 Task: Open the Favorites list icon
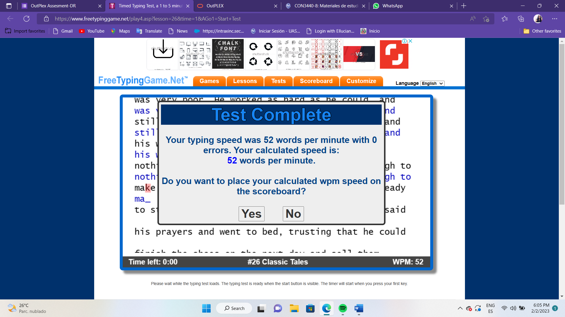(505, 19)
